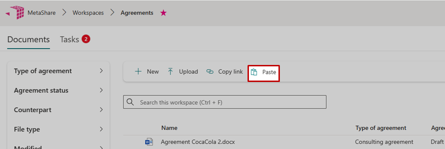Click the plus icon for New
Image resolution: width=445 pixels, height=149 pixels.
138,72
